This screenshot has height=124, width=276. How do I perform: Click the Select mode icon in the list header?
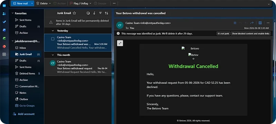tap(88, 13)
